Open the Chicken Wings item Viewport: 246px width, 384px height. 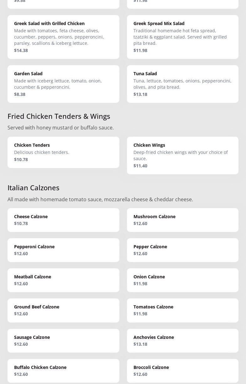click(183, 155)
